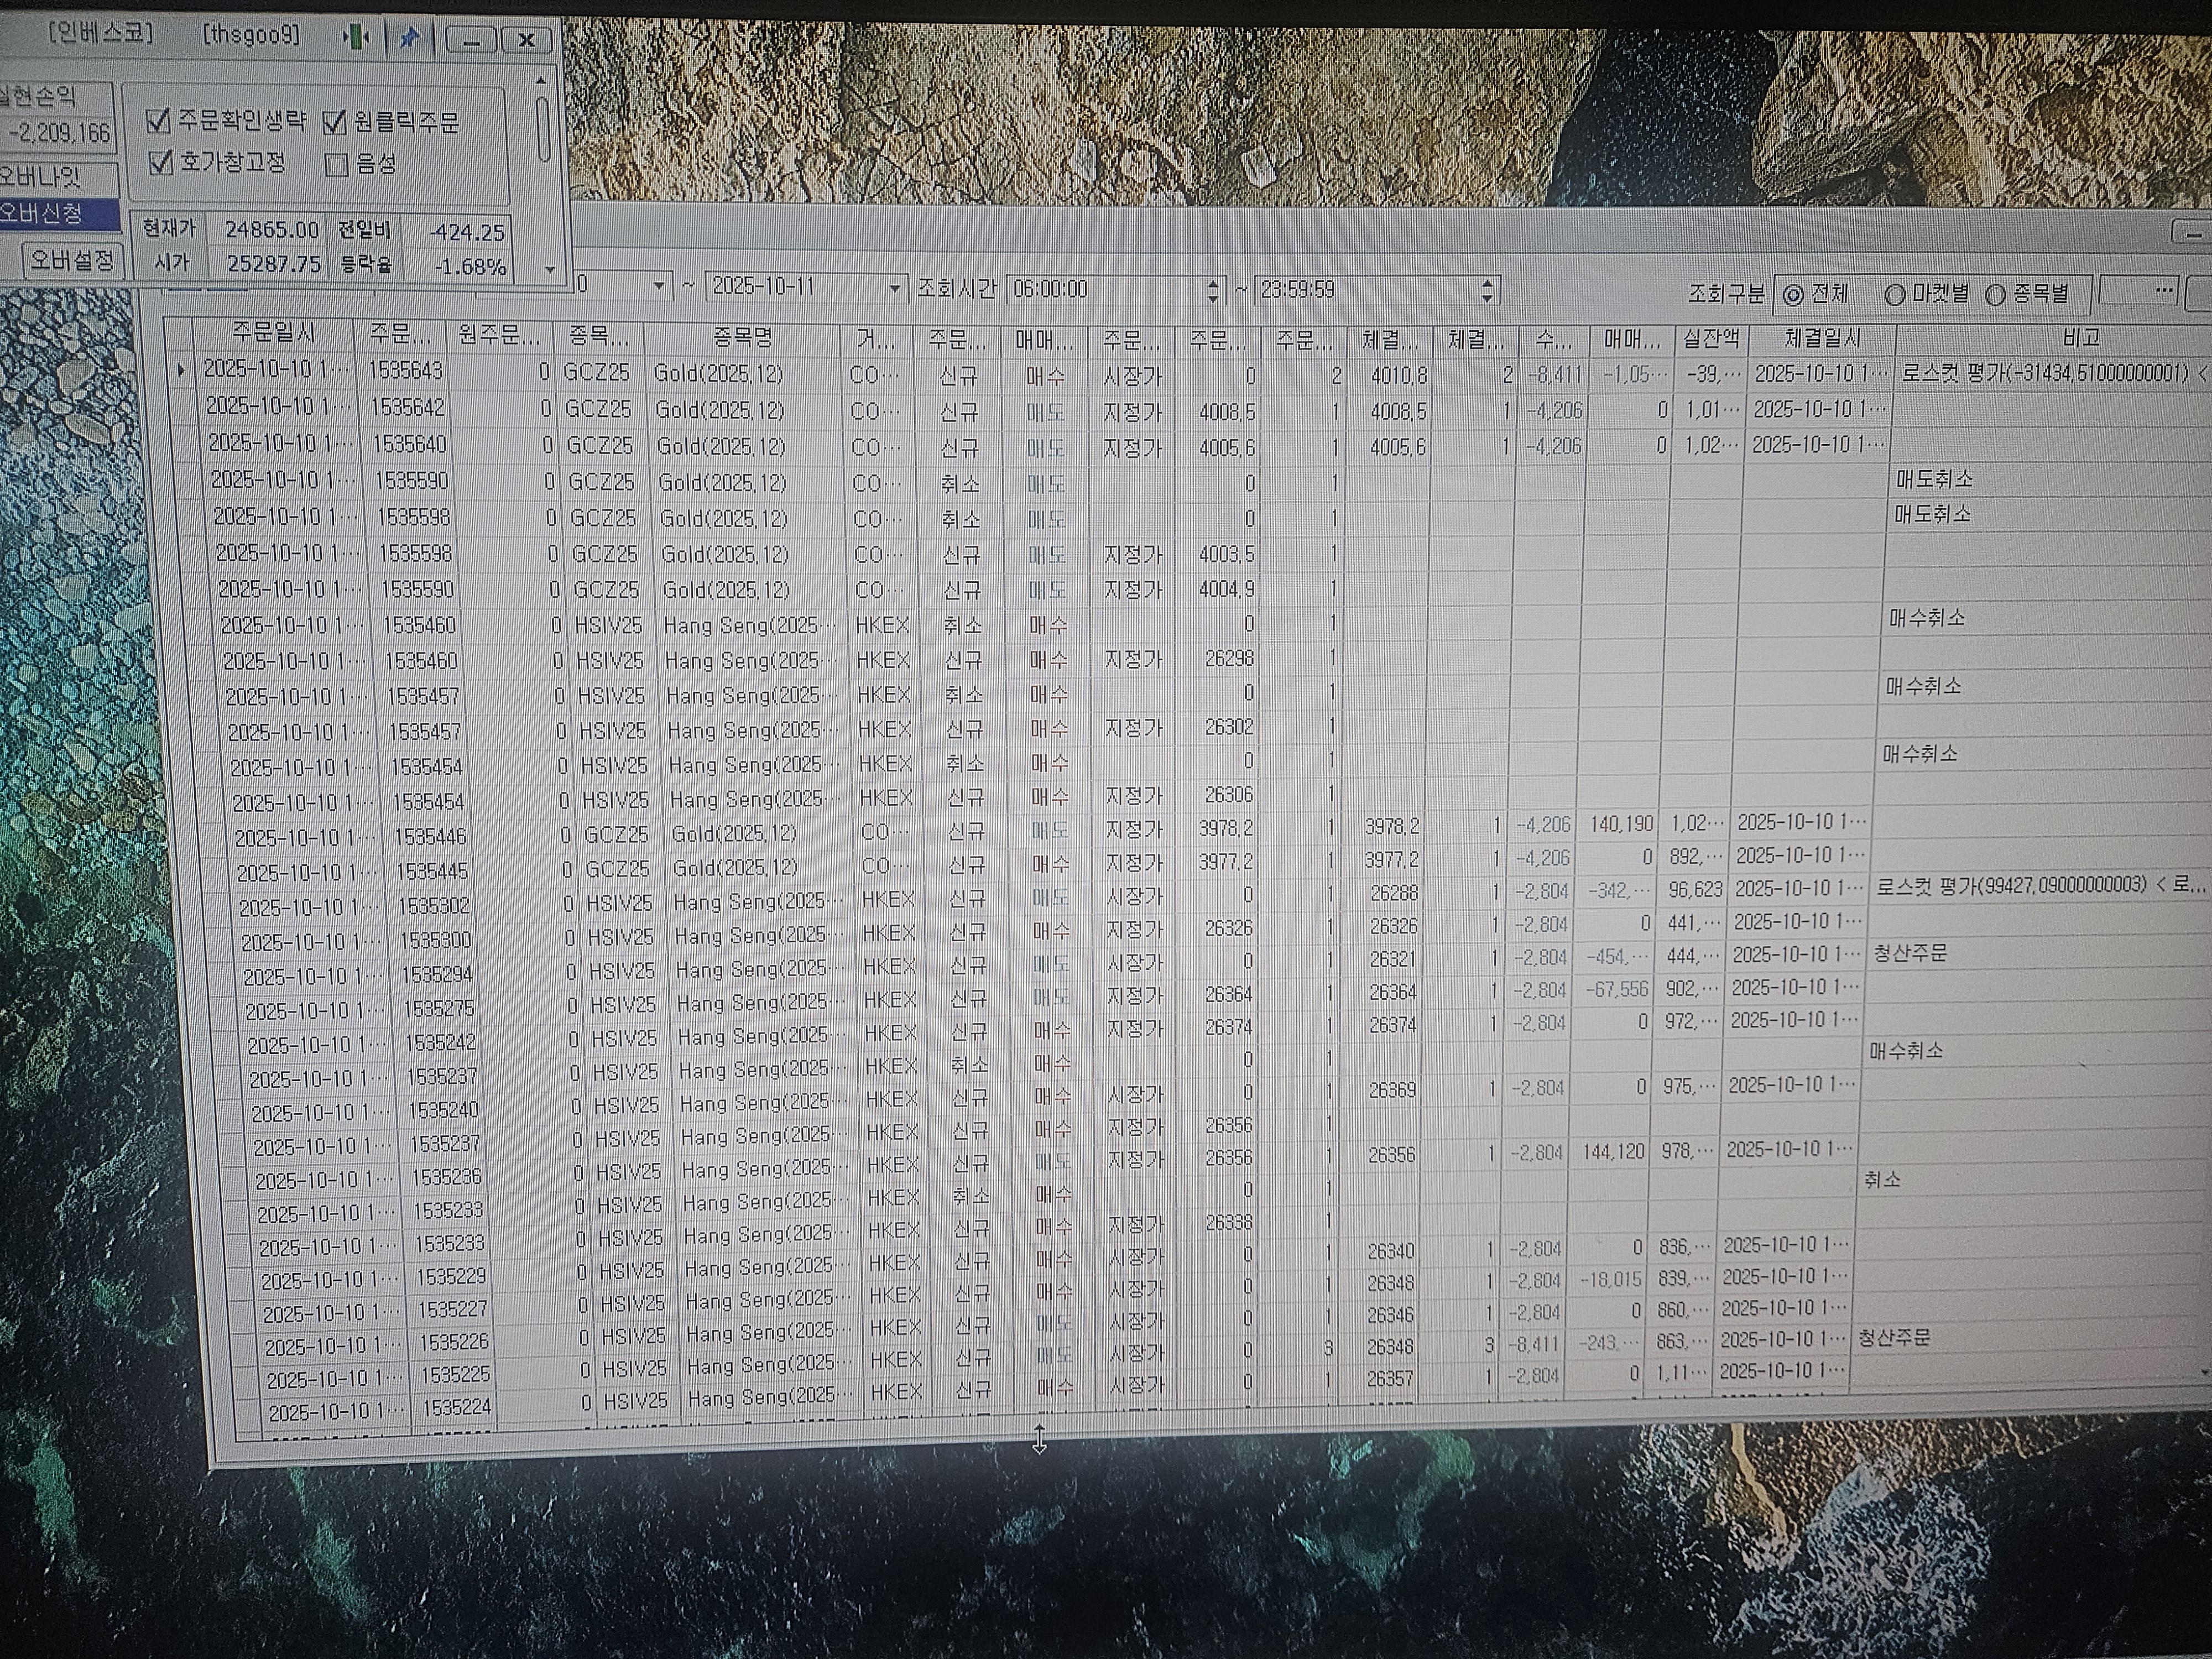Uncheck 주문확인생략 checkbox
The image size is (2212, 1659).
pyautogui.click(x=159, y=121)
